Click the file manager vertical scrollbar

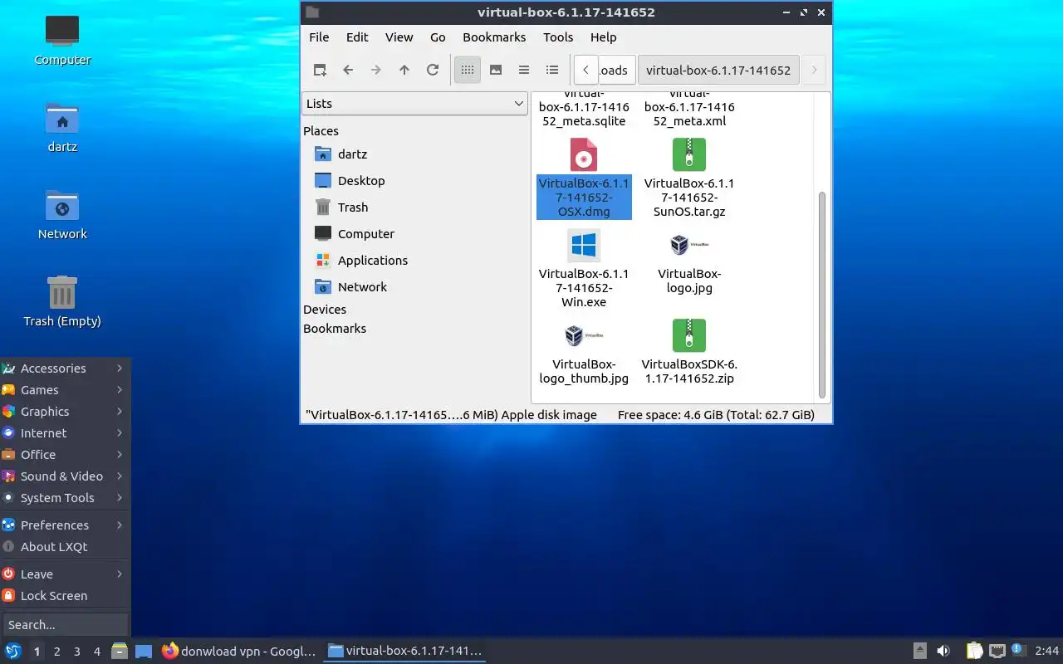pyautogui.click(x=822, y=295)
